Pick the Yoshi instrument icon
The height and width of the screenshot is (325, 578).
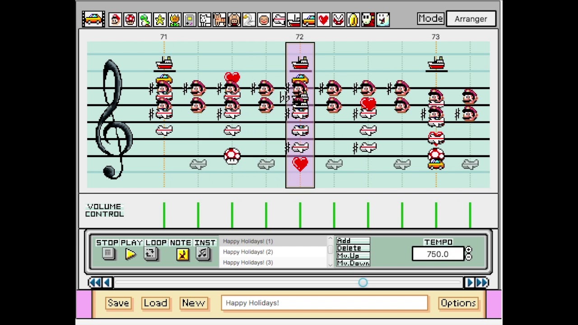(145, 19)
